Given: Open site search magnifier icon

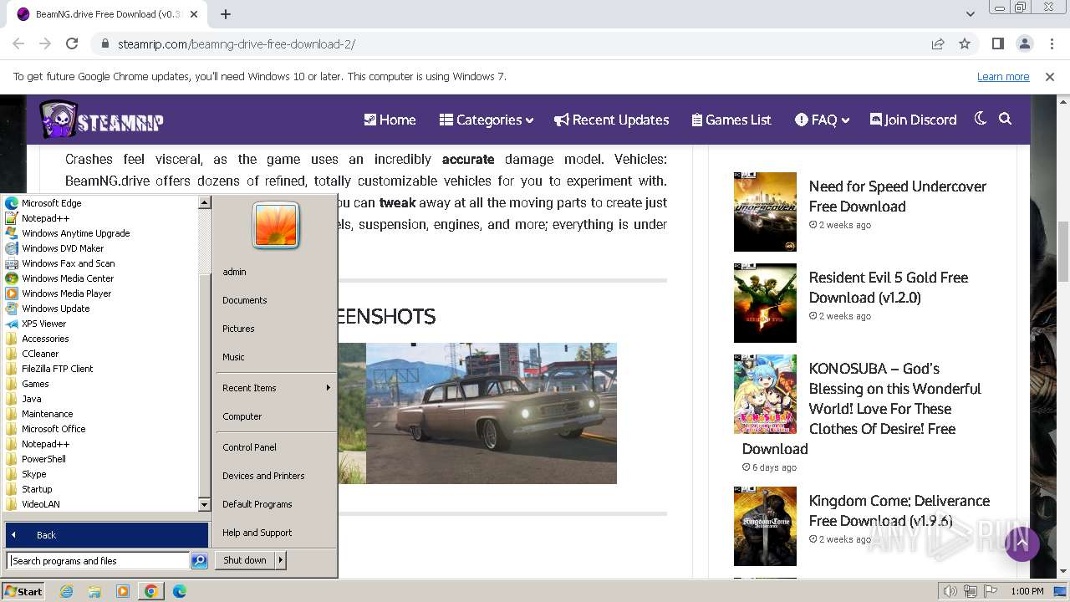Looking at the screenshot, I should (x=1005, y=119).
